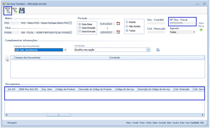This screenshot has width=210, height=128.
Task: Open the Conteúdo 'Escolha uma opção' dropdown
Action: coord(148,50)
